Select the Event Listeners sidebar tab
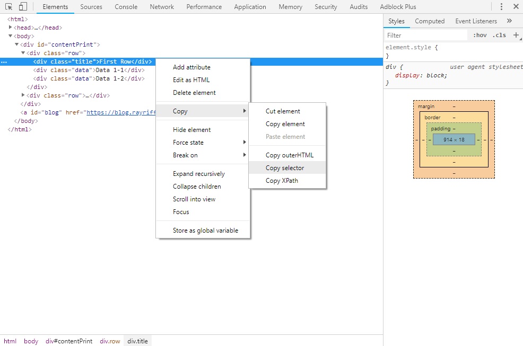523x346 pixels. [x=476, y=21]
